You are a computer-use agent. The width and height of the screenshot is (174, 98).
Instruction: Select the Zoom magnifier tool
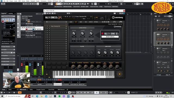(x=74, y=4)
